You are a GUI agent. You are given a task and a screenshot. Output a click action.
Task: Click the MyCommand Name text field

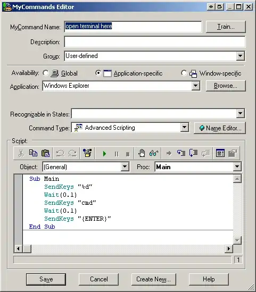click(133, 27)
